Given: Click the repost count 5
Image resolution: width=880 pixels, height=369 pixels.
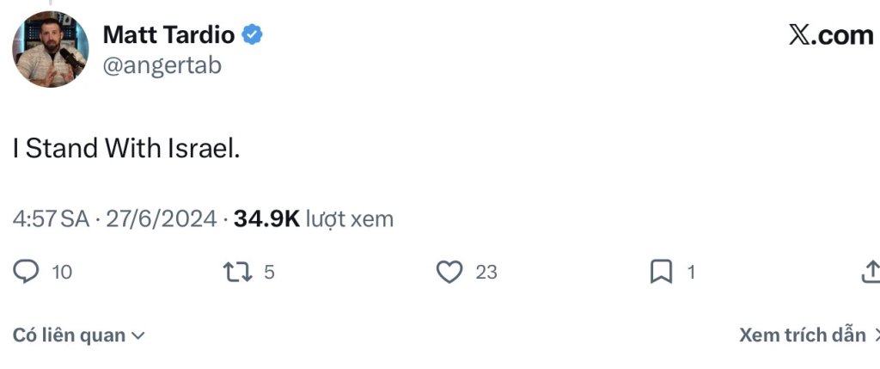Looking at the screenshot, I should 269,273.
